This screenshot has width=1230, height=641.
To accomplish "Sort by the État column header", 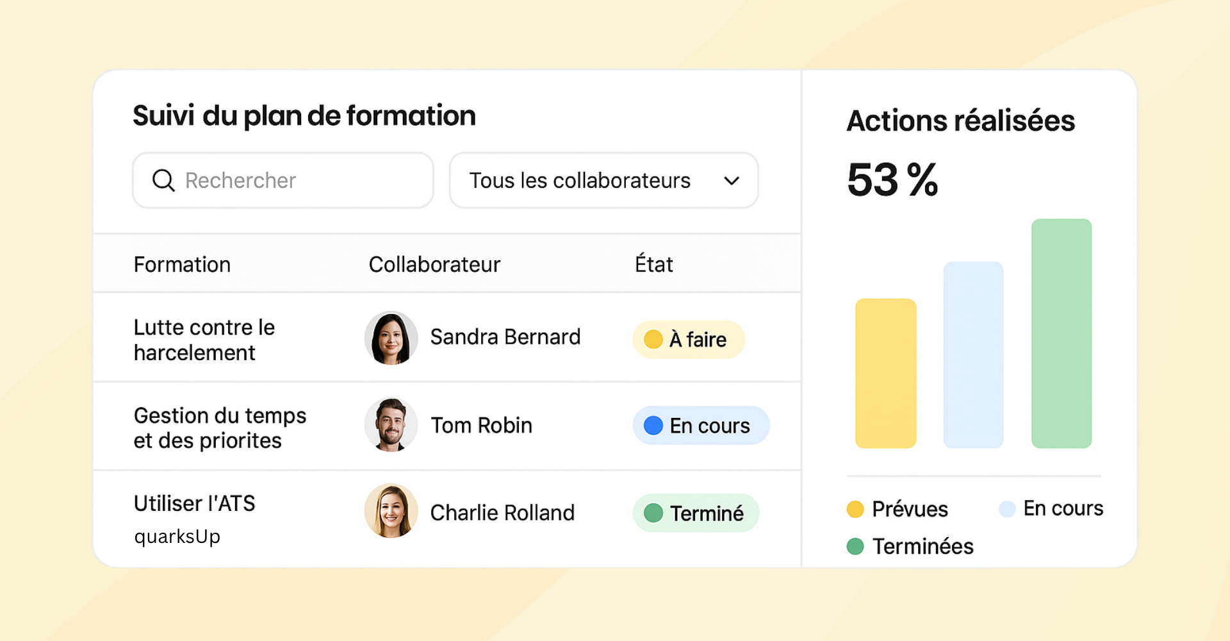I will (653, 264).
